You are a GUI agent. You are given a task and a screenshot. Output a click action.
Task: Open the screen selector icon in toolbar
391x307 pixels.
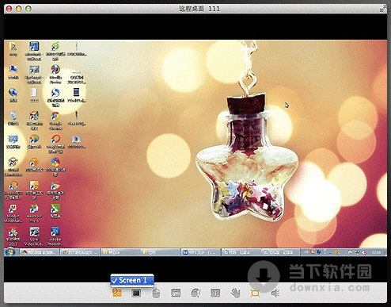[x=117, y=293]
